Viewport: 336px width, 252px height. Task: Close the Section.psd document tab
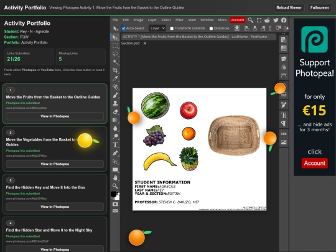click(145, 44)
